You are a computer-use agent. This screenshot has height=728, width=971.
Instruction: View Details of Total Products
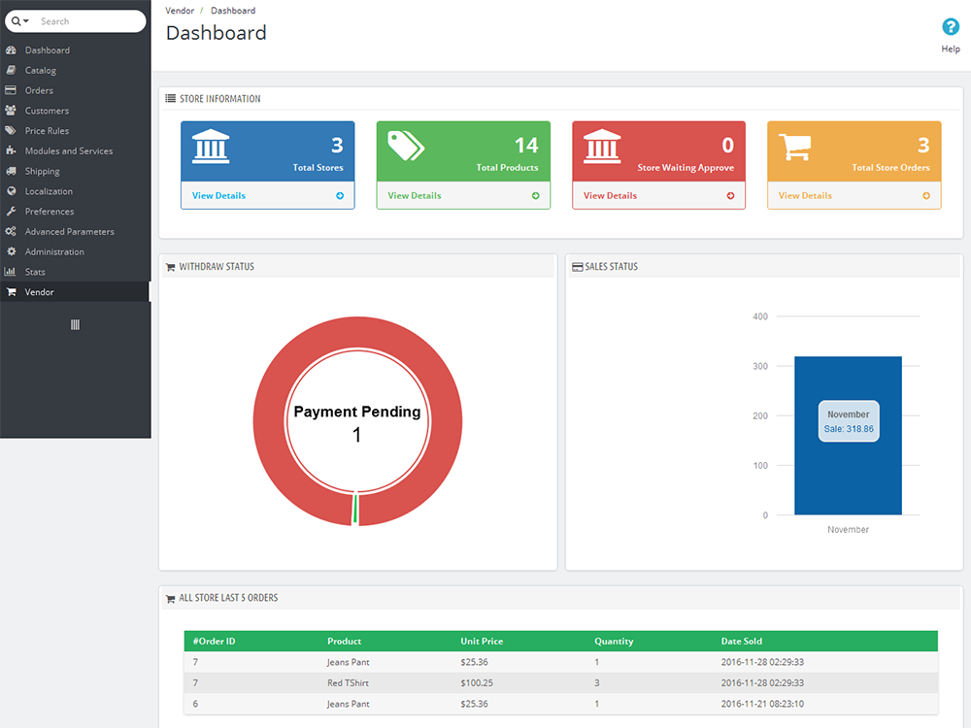pos(415,196)
